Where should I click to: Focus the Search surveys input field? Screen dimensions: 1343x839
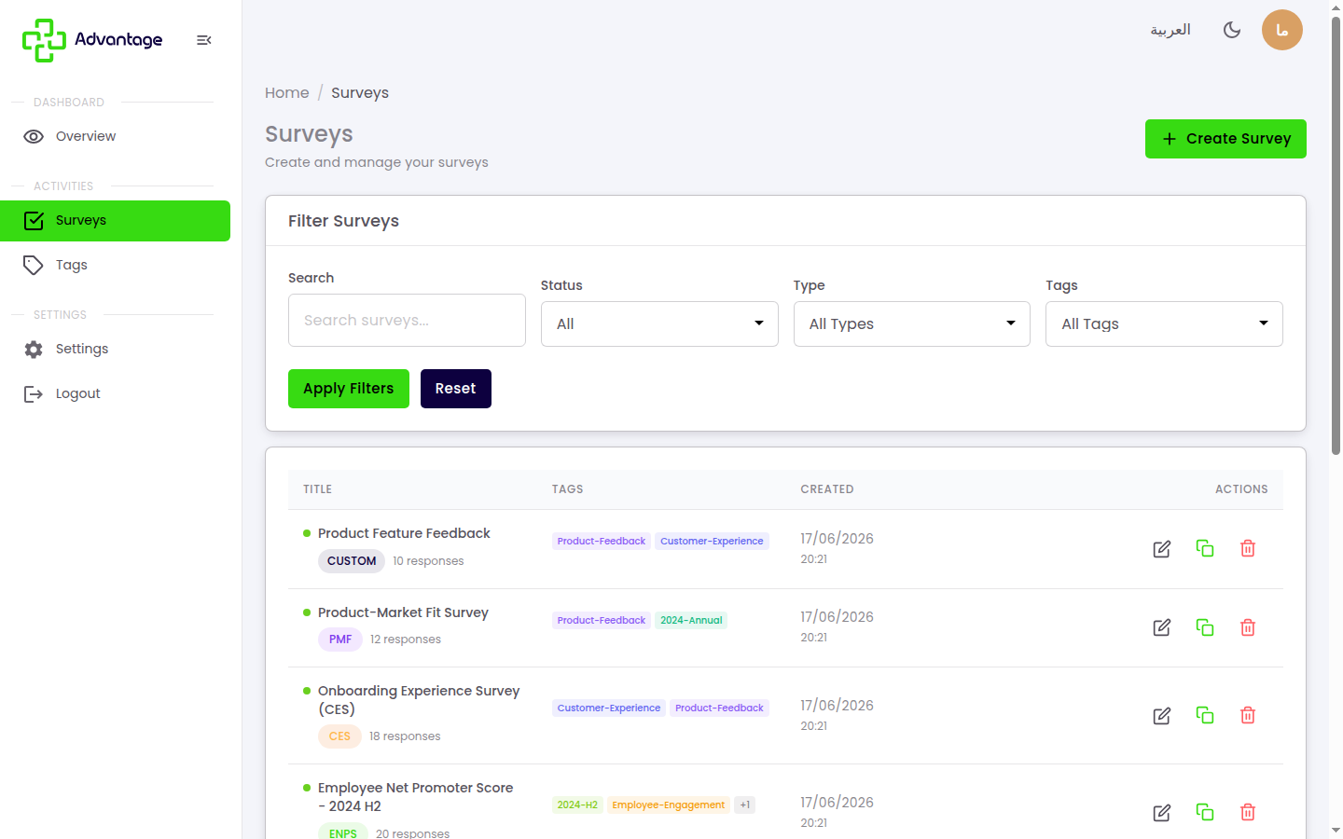[x=407, y=321]
